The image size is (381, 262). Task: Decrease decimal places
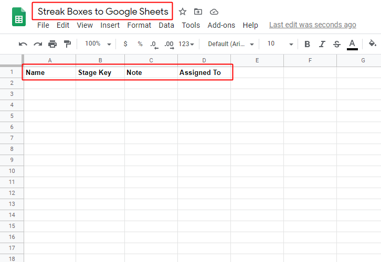[154, 45]
